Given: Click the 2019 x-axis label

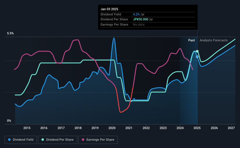Looking at the screenshot, I should click(95, 128).
